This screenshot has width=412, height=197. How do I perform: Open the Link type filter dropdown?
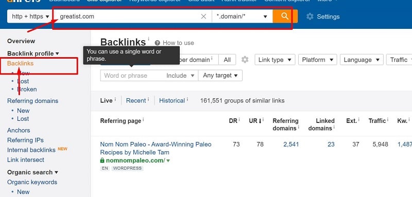point(275,60)
